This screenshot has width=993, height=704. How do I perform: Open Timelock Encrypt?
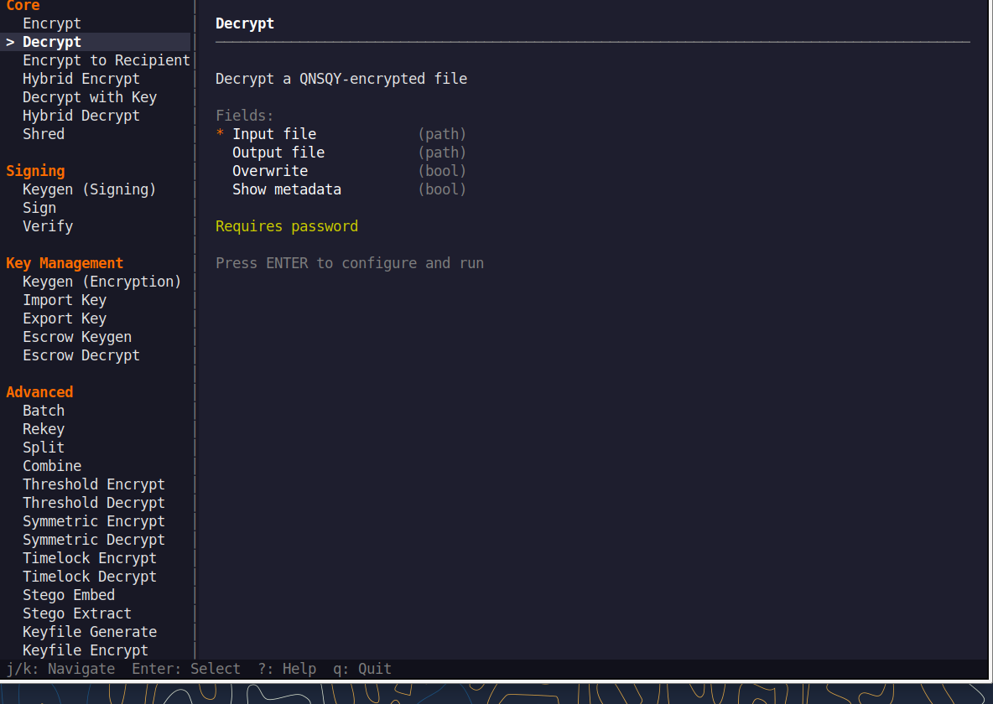click(x=89, y=557)
